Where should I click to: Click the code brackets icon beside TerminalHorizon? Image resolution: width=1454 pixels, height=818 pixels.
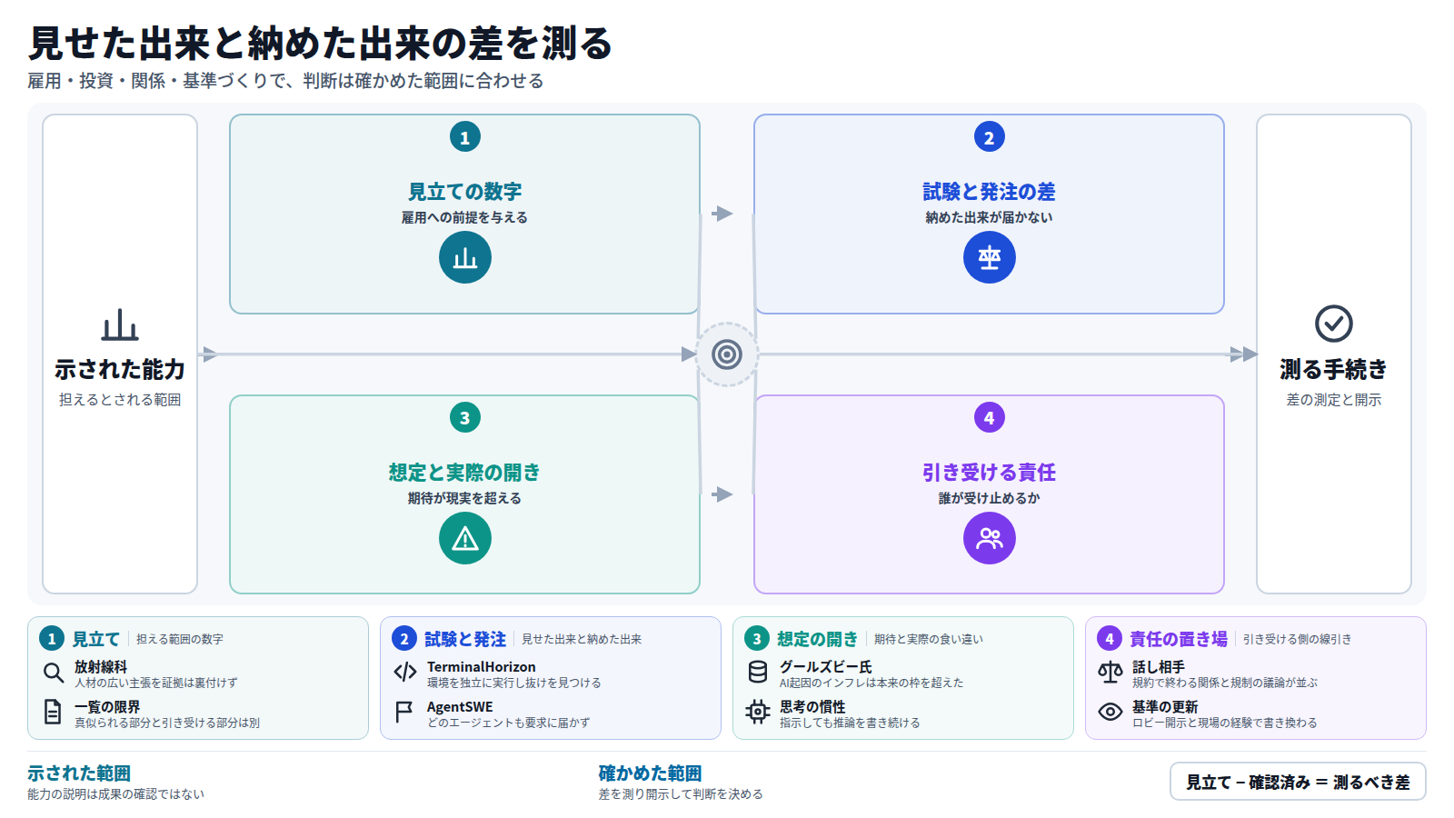pos(405,673)
